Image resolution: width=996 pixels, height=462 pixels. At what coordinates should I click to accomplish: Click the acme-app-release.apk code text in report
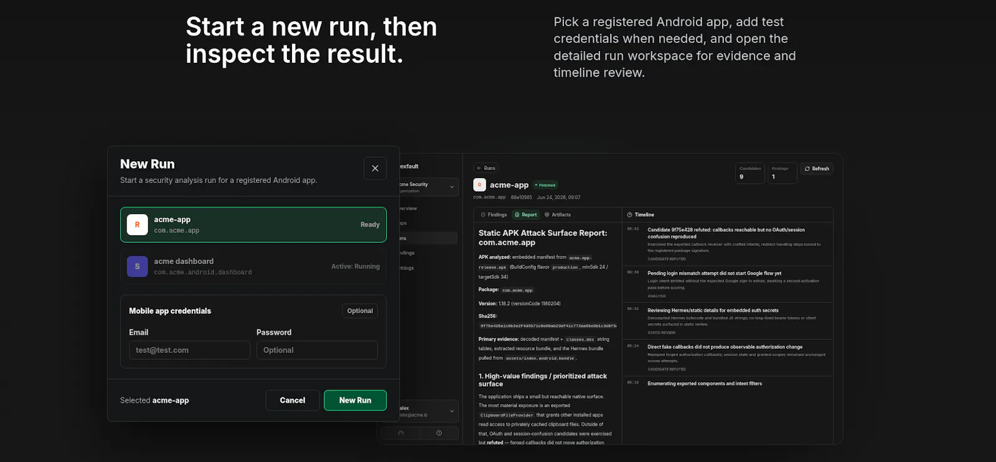[x=535, y=262]
